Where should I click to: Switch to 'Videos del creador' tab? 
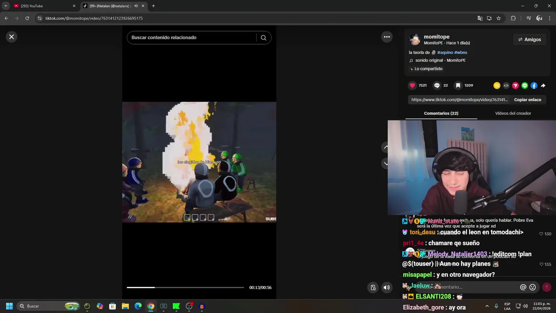pos(513,113)
